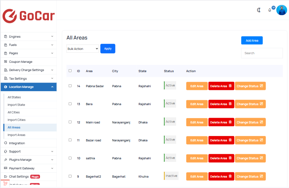The width and height of the screenshot is (289, 188).
Task: Expand the Support menu chevron
Action: pyautogui.click(x=52, y=151)
